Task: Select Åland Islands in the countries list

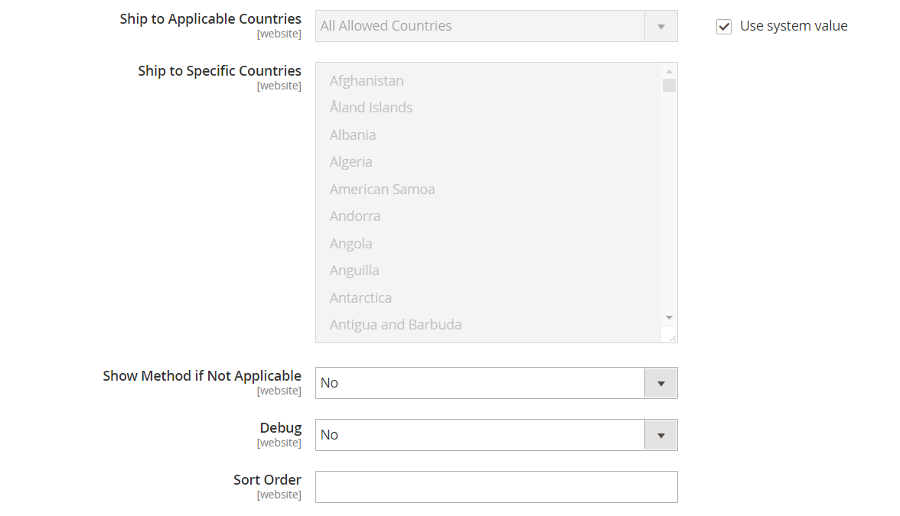Action: point(371,108)
